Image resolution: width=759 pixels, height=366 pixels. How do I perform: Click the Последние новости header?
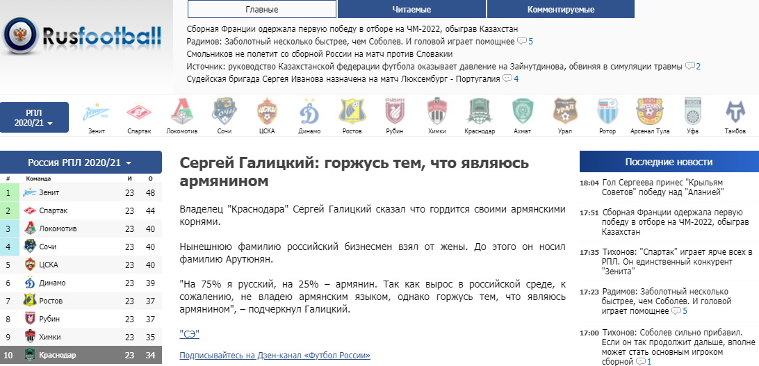pos(669,162)
